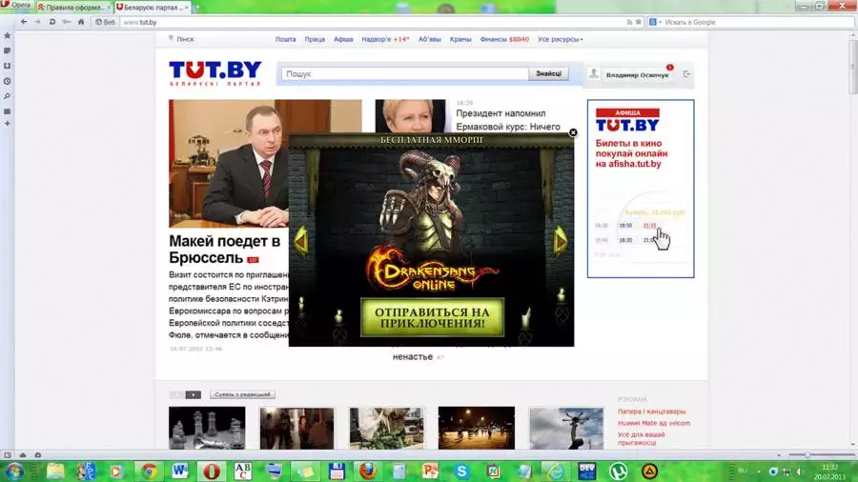Go back with the browser back arrow

24,22
